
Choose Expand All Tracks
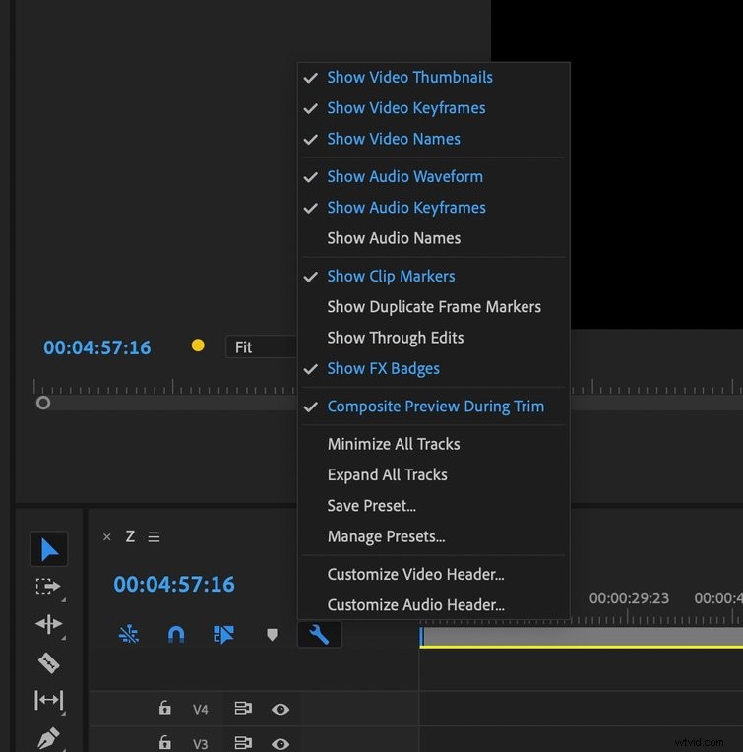point(433,475)
